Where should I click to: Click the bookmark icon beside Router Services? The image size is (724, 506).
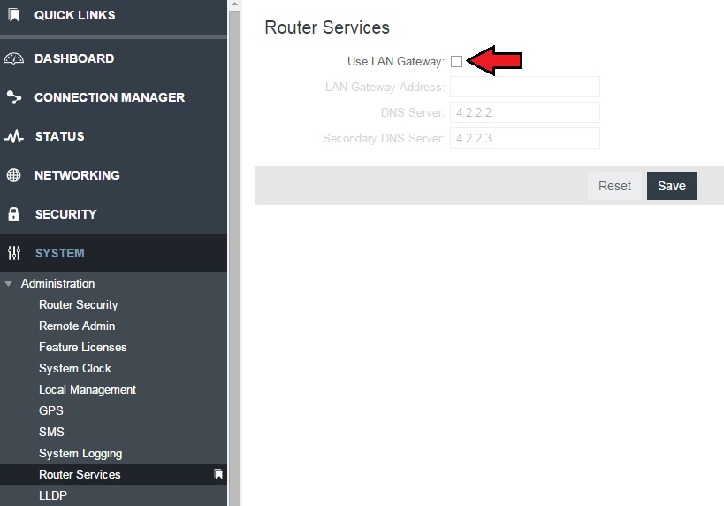(x=218, y=474)
